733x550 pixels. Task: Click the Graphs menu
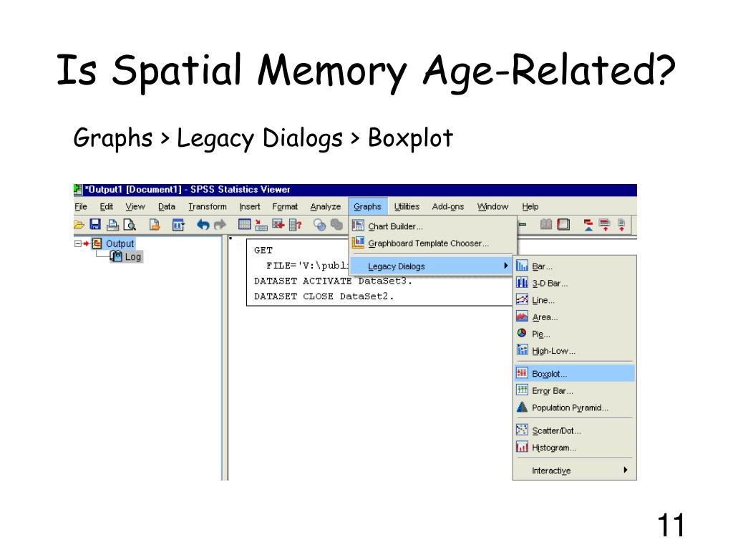[367, 206]
